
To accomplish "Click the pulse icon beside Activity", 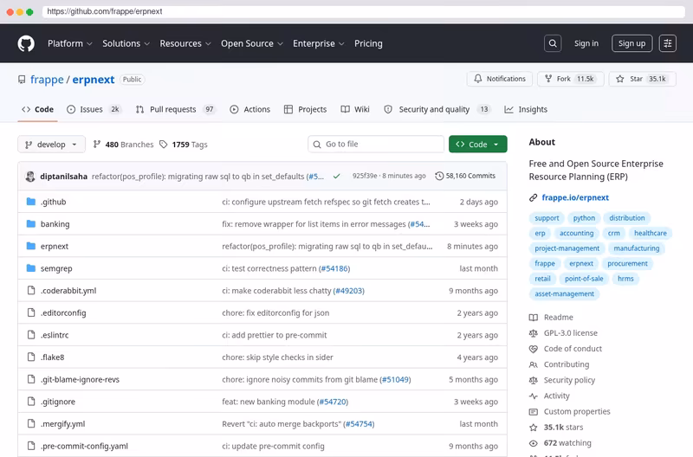I will [x=534, y=396].
